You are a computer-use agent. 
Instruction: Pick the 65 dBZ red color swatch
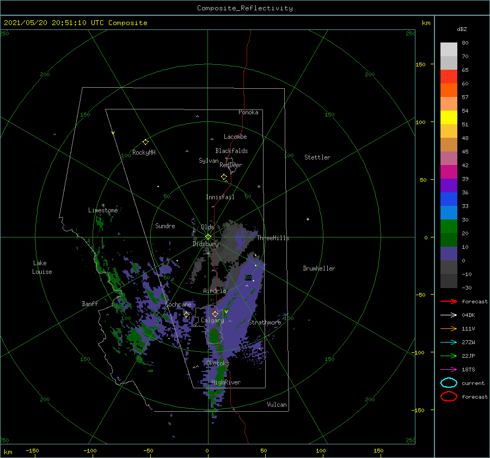pyautogui.click(x=449, y=76)
